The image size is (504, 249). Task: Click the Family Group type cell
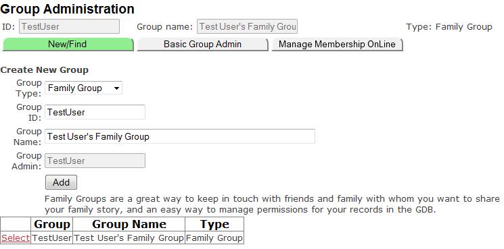tap(214, 238)
